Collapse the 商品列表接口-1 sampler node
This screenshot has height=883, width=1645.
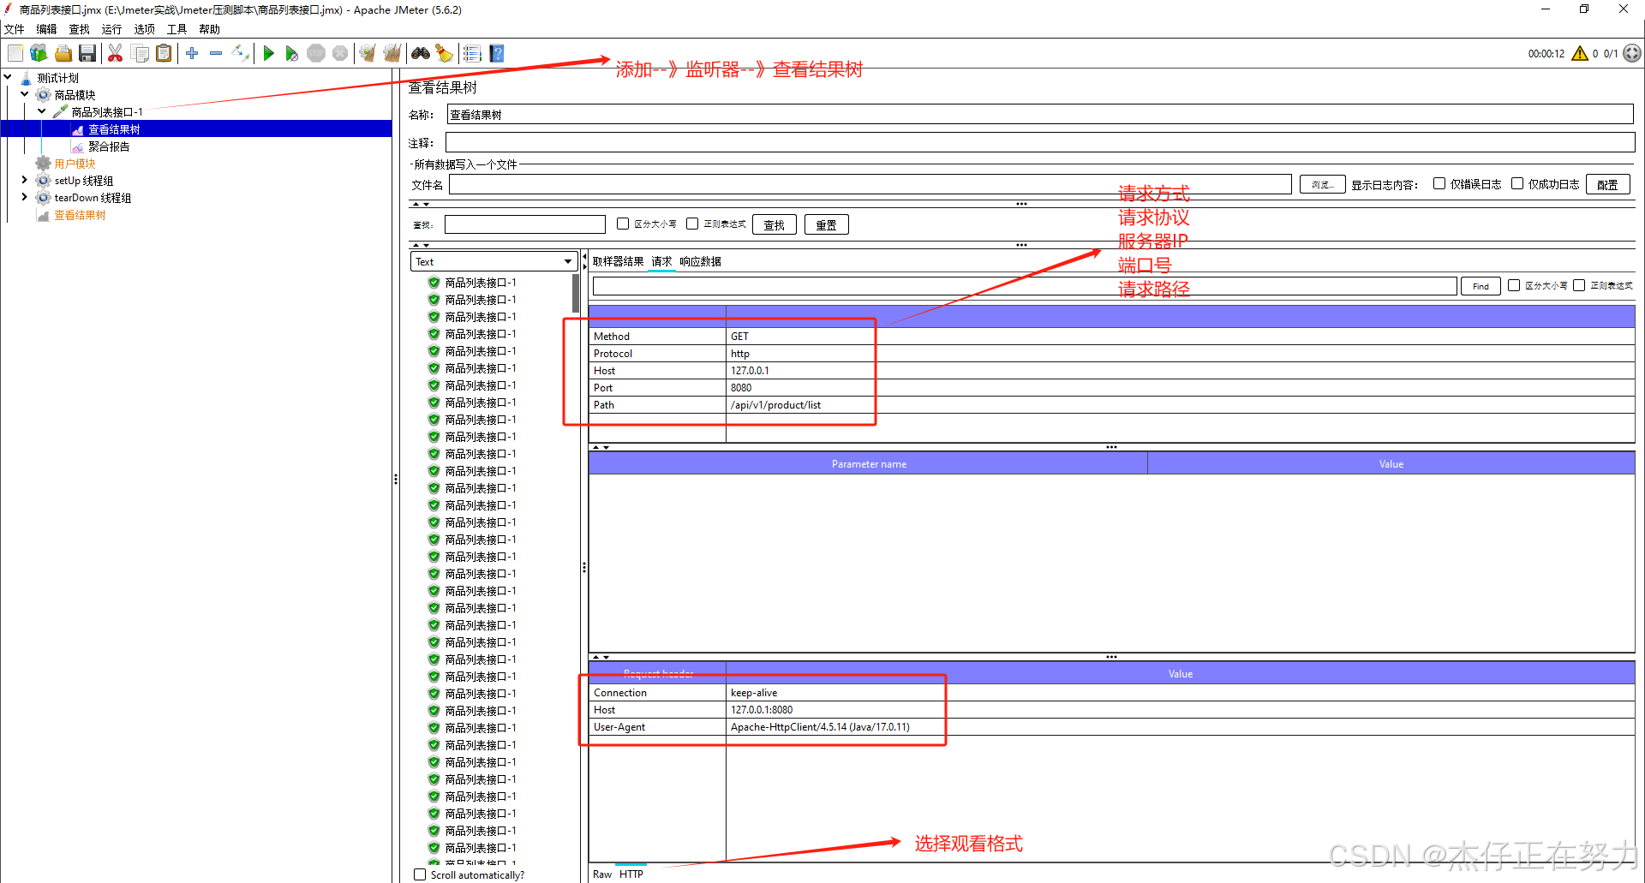click(42, 111)
